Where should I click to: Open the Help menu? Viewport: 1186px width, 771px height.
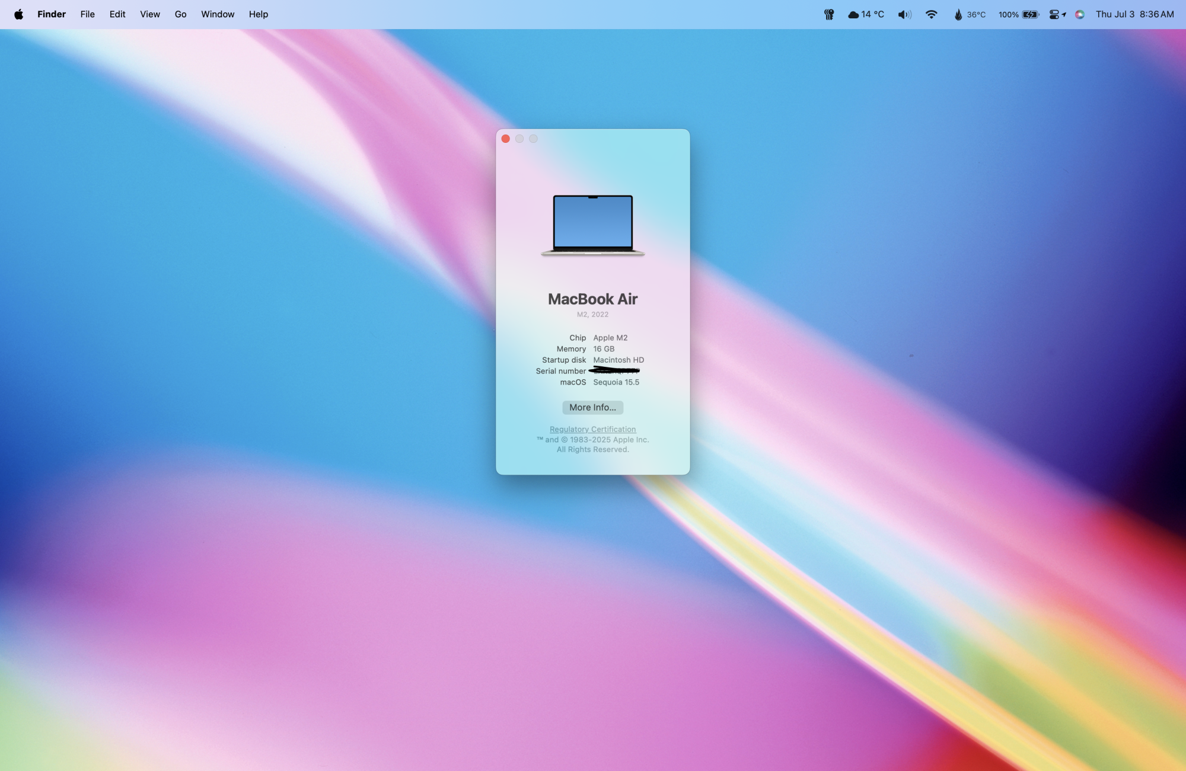pos(258,14)
